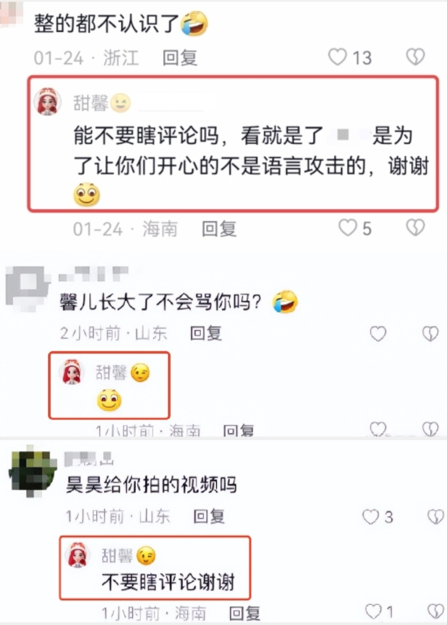Viewport: 447px width, 625px height.
Task: Reply to 甜馨's long comment from Hainan
Action: click(x=219, y=228)
